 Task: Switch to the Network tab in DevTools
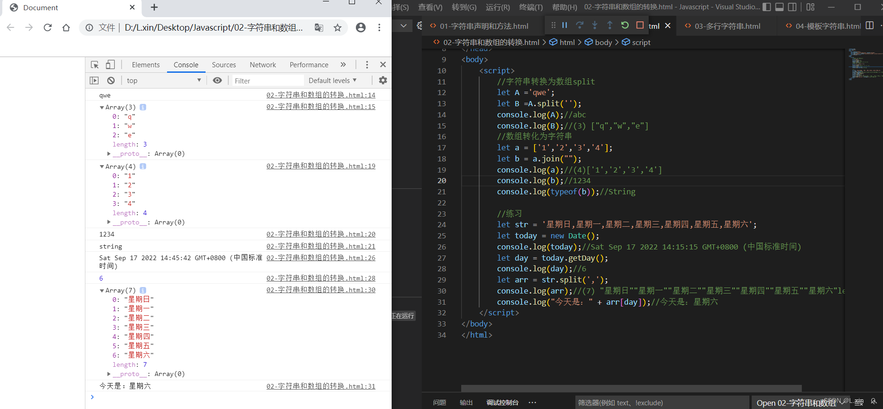263,64
